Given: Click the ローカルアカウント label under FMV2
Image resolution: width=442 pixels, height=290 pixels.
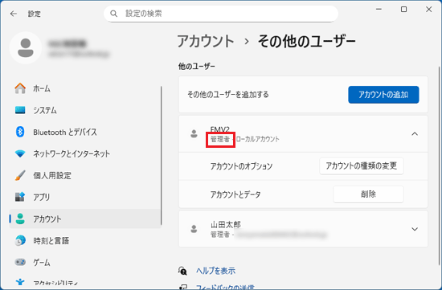Looking at the screenshot, I should (257, 139).
